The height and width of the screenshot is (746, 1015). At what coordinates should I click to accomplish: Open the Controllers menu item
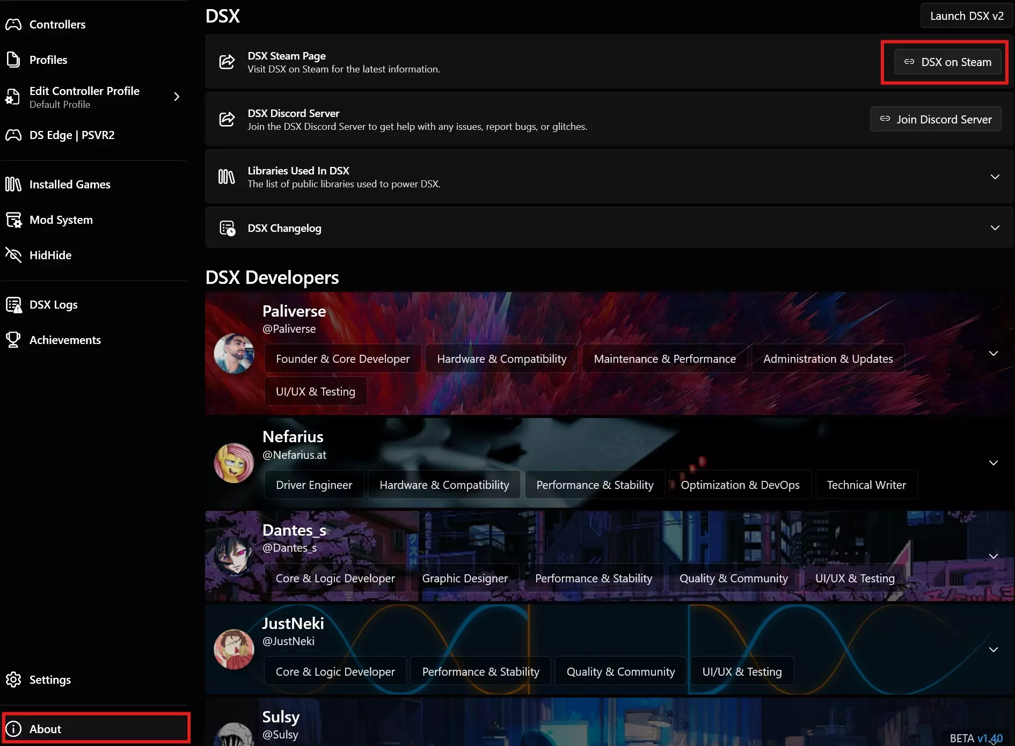(94, 24)
